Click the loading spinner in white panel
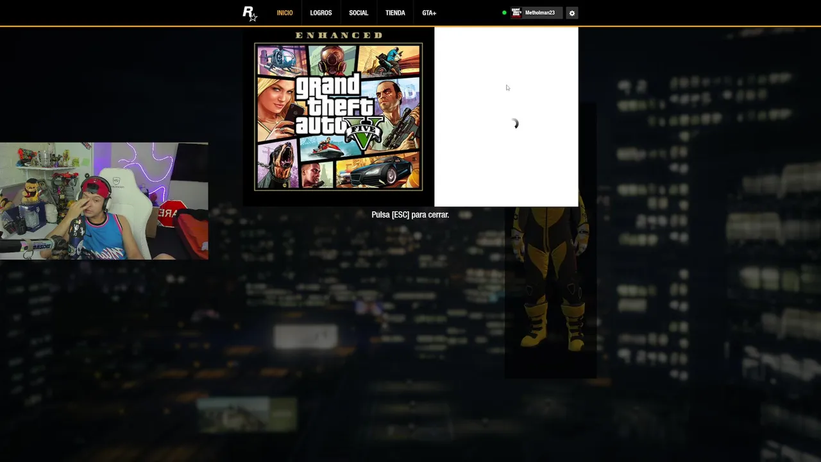 coord(514,124)
